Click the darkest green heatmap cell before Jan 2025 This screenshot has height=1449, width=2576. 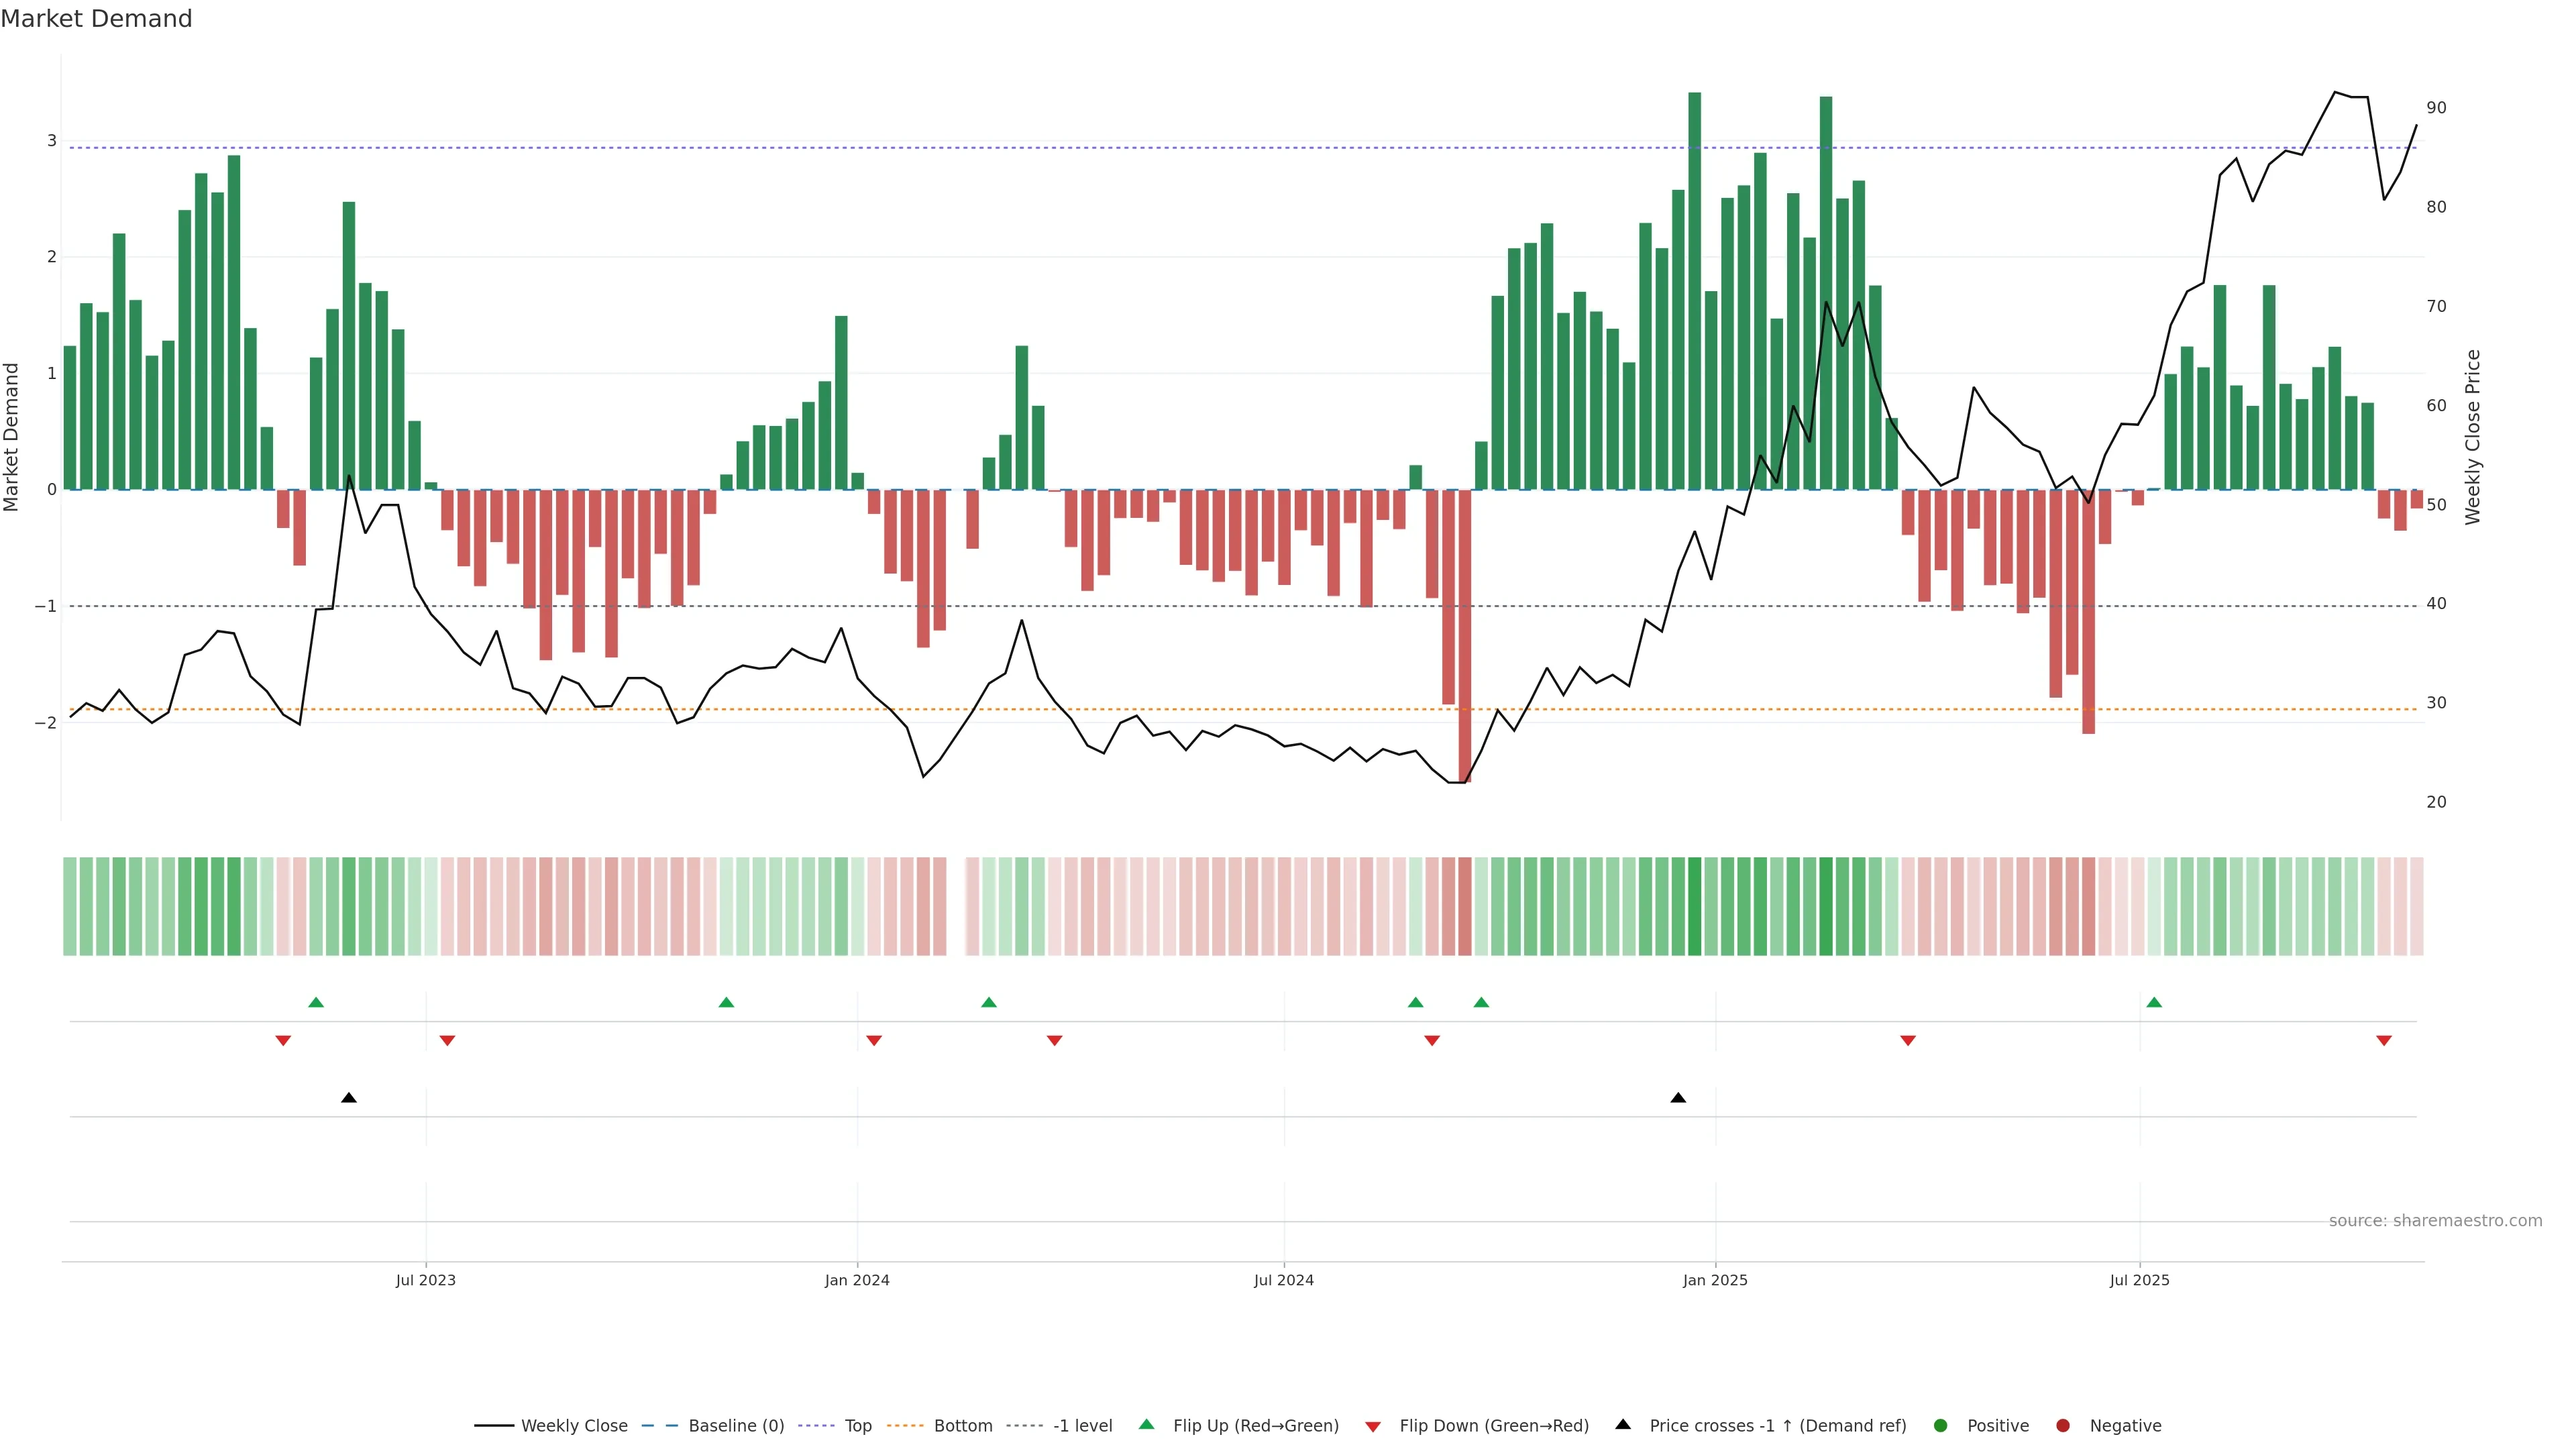tap(1694, 906)
